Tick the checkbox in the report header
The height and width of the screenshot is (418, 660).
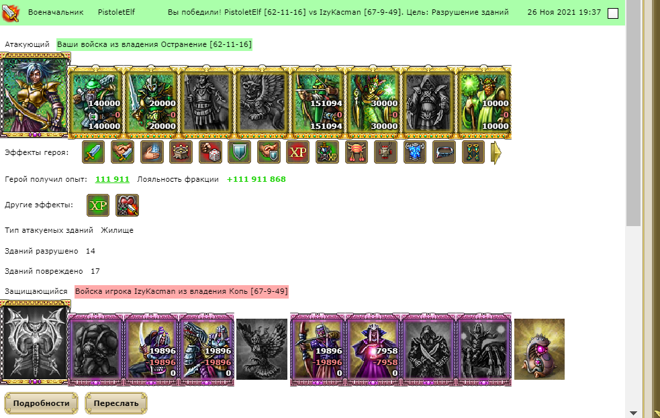point(613,13)
